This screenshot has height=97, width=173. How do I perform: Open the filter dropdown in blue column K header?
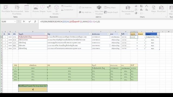[x=158, y=34]
